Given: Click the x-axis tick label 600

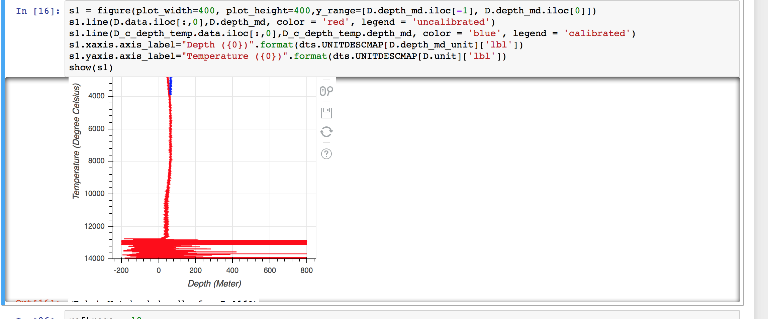Looking at the screenshot, I should [x=270, y=271].
